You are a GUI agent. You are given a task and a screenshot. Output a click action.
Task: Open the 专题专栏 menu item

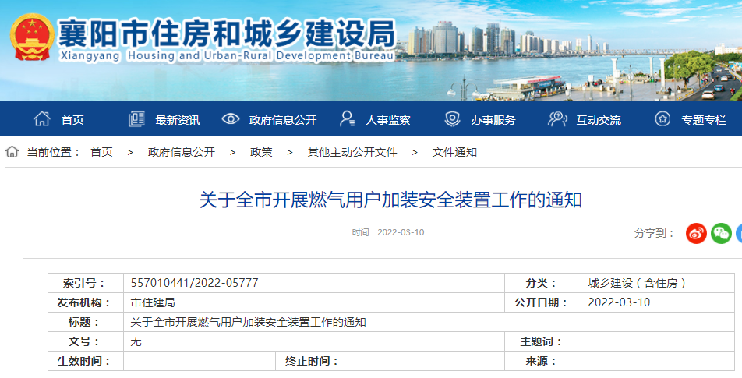point(704,120)
